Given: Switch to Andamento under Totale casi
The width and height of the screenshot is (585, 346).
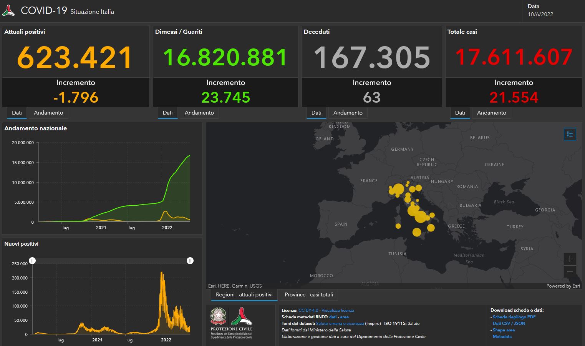Looking at the screenshot, I should coord(492,113).
